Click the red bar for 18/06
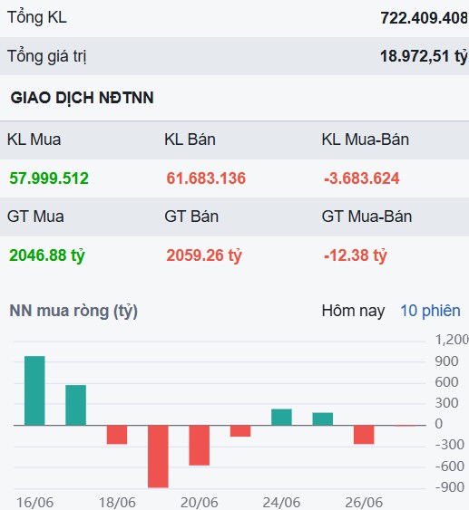Viewport: 469px width, 510px height. tap(117, 435)
